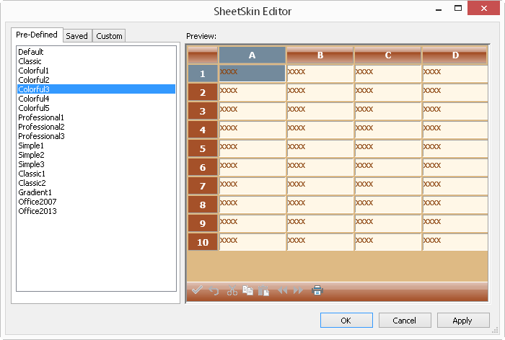Select the Professional1 skin
The height and width of the screenshot is (340, 505).
tap(96, 117)
